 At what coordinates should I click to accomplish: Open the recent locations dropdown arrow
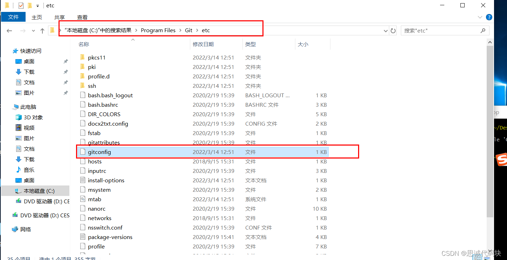point(34,31)
